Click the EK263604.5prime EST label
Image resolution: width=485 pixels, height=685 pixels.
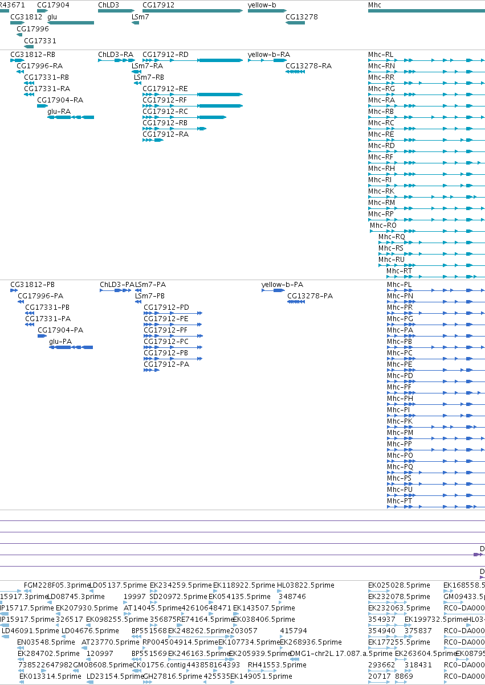(x=425, y=654)
